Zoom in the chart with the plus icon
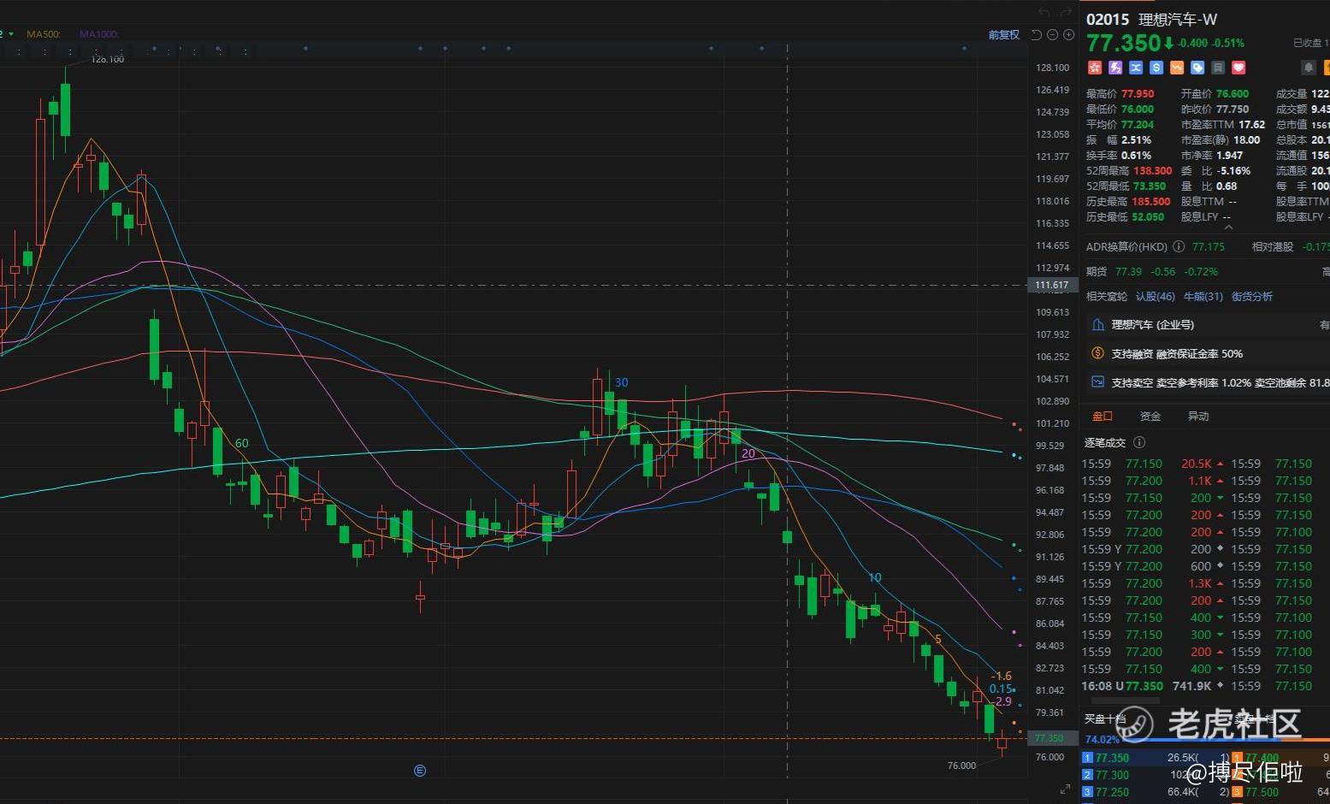This screenshot has height=804, width=1330. click(1068, 35)
